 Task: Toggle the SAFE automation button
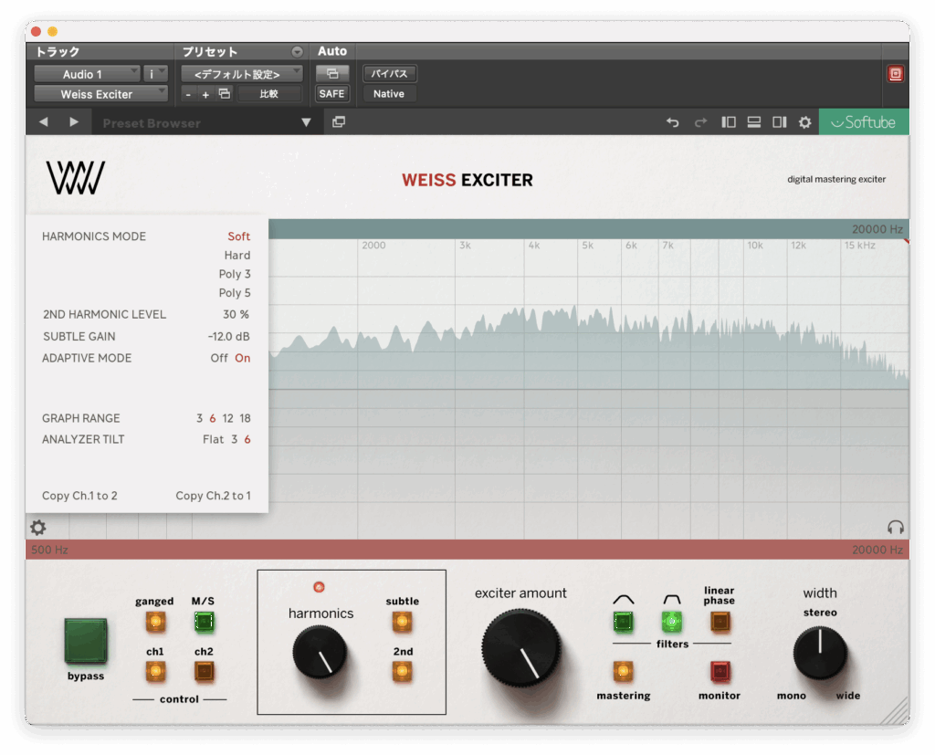coord(332,94)
